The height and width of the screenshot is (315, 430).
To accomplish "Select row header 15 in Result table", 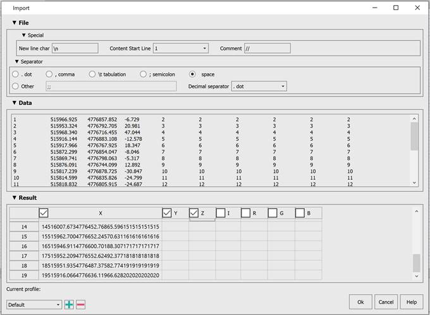I will pyautogui.click(x=24, y=237).
